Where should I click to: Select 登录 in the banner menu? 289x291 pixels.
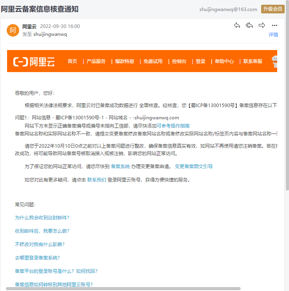coord(201,61)
